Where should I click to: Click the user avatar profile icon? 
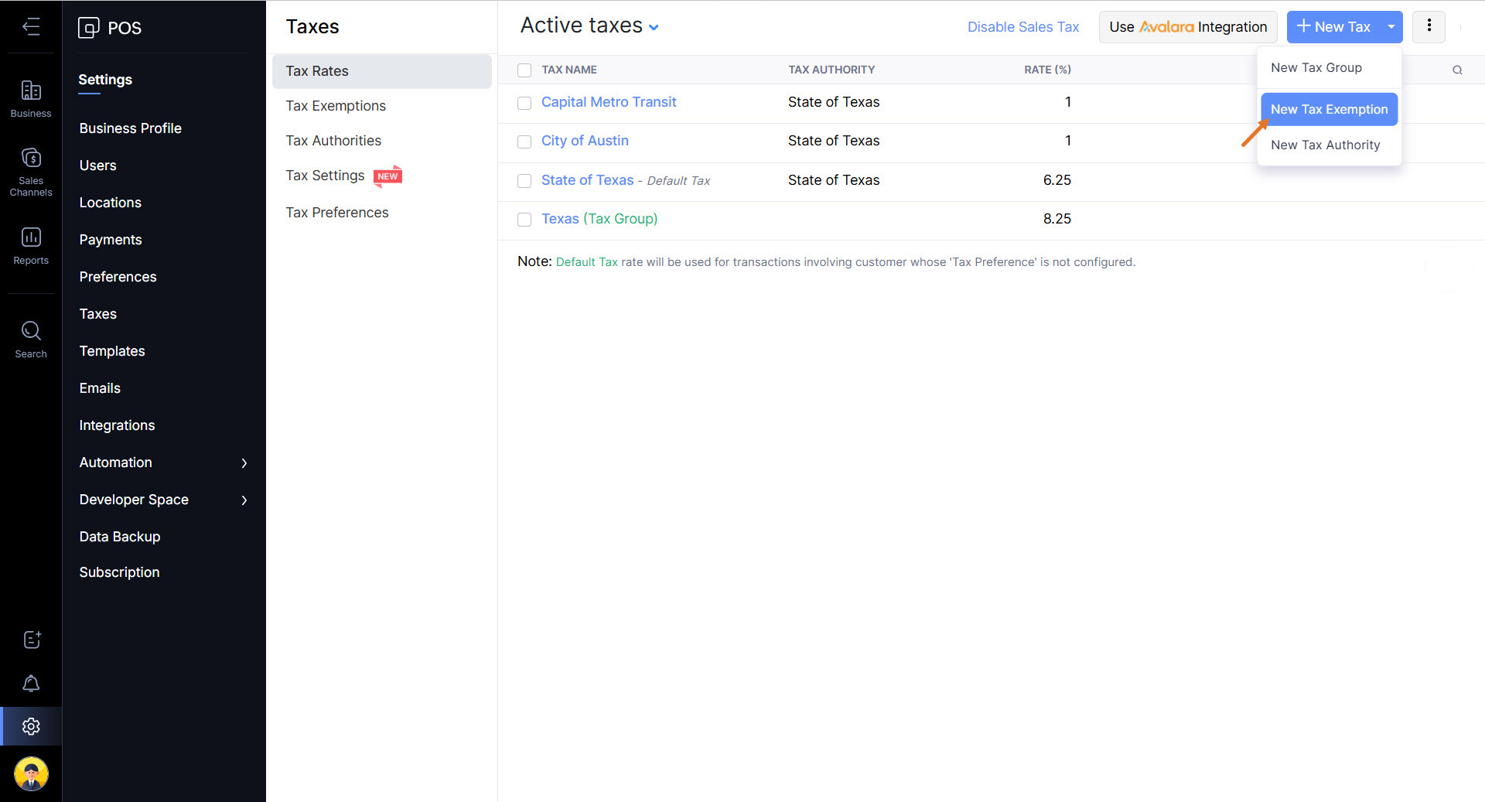[x=31, y=773]
